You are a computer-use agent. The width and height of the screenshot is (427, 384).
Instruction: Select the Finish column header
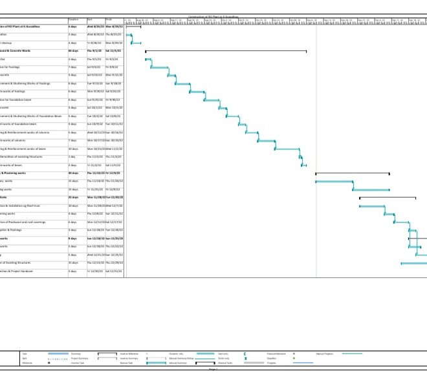(x=115, y=20)
